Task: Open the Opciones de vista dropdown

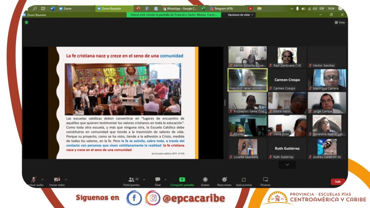Action: pos(241,15)
